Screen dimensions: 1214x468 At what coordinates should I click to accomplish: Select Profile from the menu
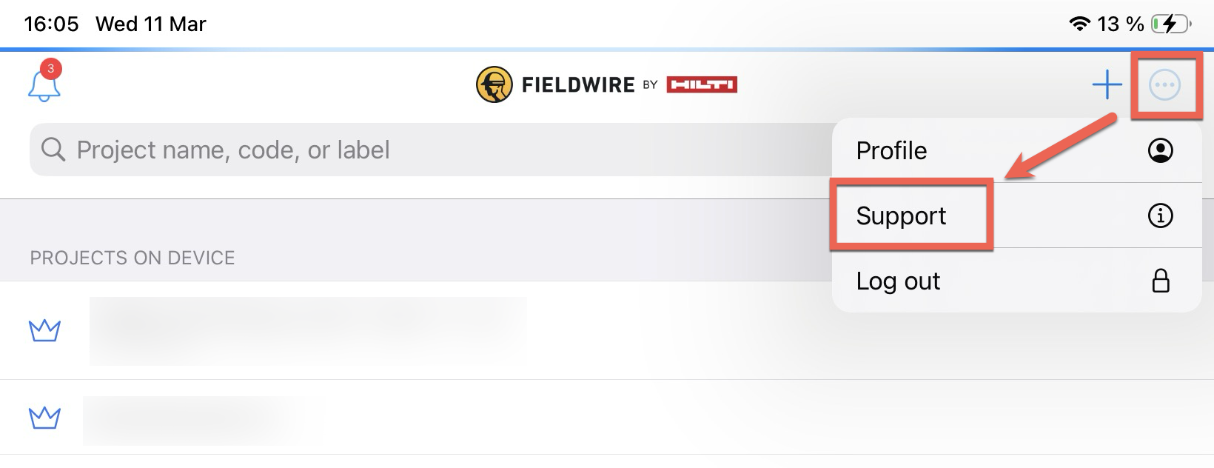(891, 150)
